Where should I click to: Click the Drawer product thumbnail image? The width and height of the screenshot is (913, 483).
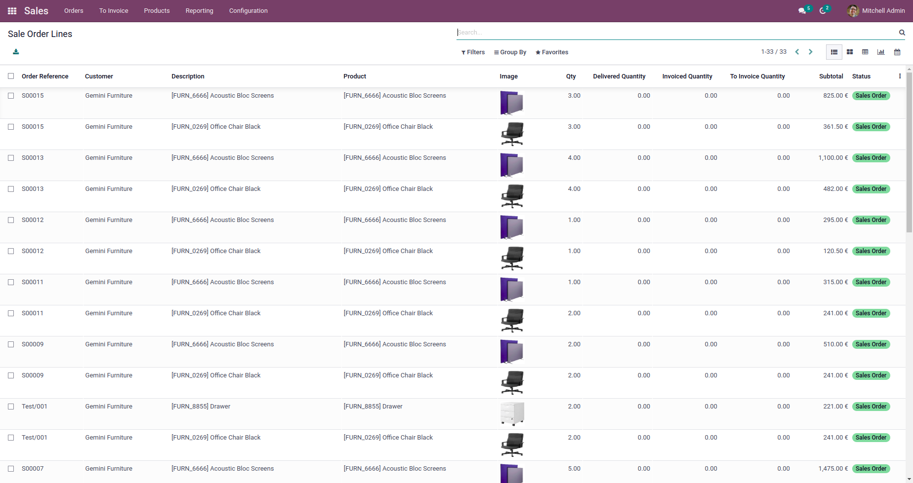pyautogui.click(x=512, y=413)
